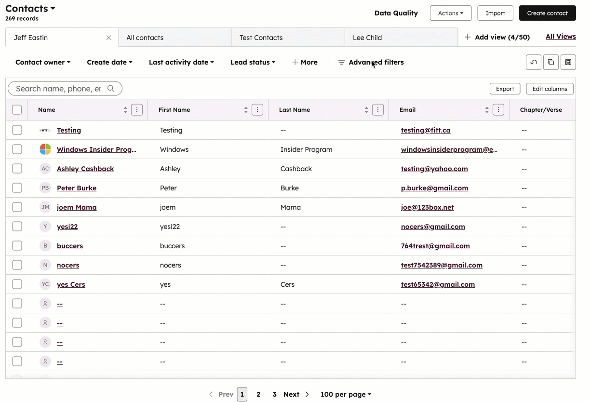The image size is (590, 402).
Task: Open the Contacts title dropdown
Action: coord(30,9)
